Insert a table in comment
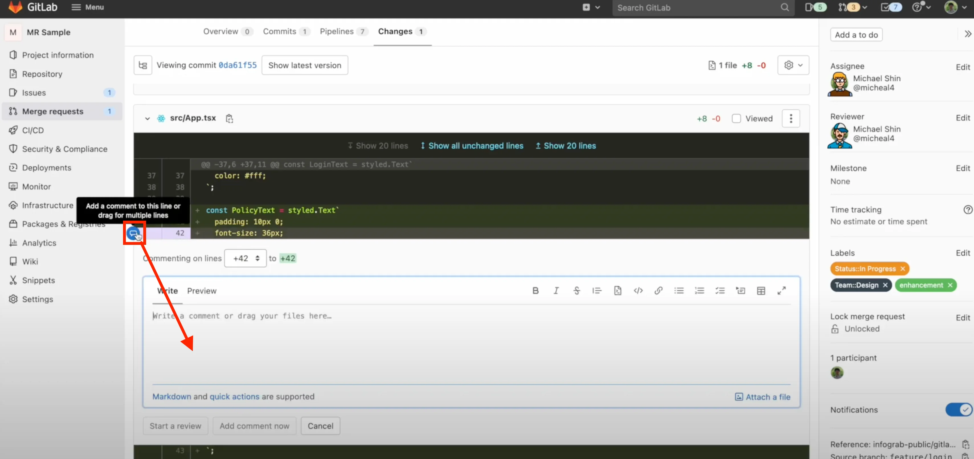974x459 pixels. [761, 291]
